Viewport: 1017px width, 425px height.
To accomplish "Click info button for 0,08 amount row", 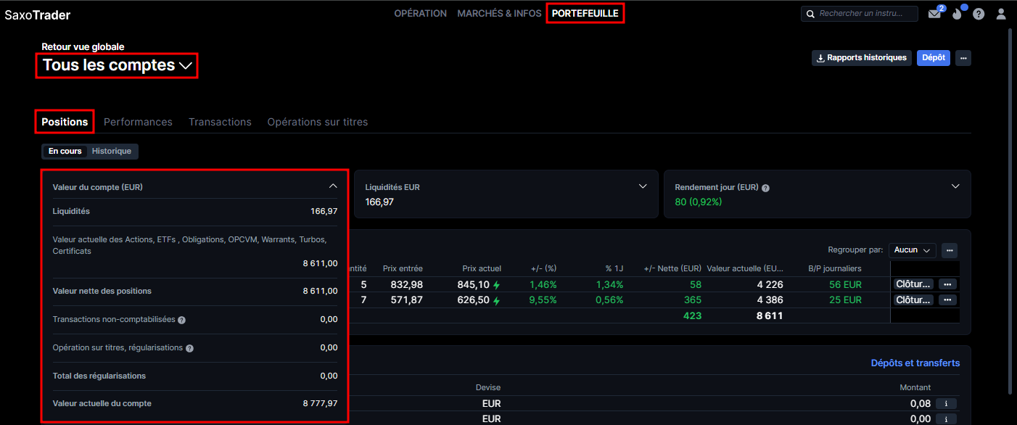I will pos(946,404).
